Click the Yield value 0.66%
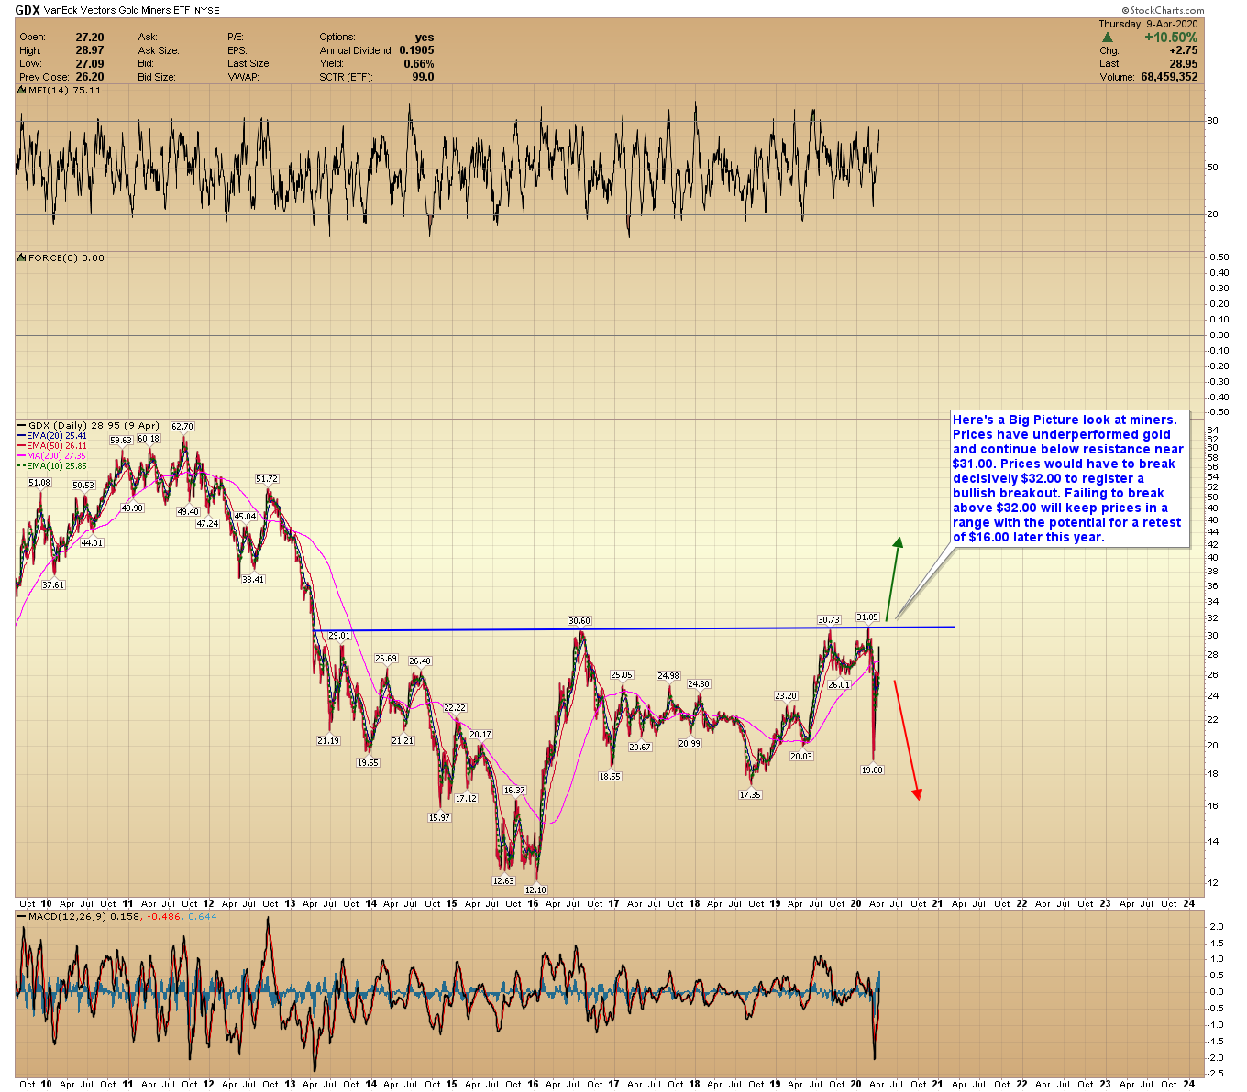 419,63
